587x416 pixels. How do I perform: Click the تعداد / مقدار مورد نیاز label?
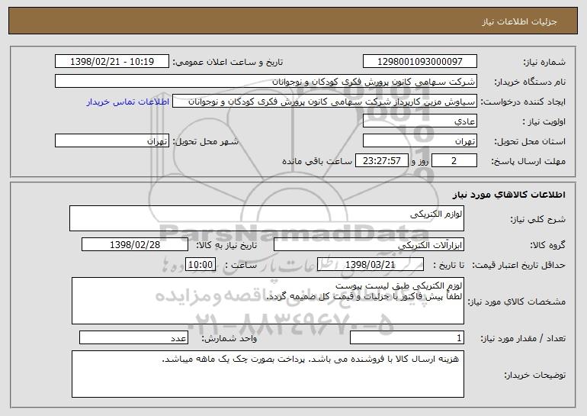(523, 338)
